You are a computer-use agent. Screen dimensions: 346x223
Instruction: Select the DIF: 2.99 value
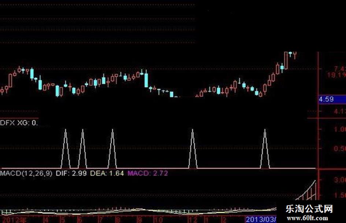[71, 173]
